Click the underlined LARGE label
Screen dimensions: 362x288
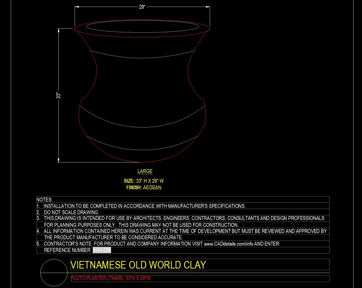tap(145, 171)
